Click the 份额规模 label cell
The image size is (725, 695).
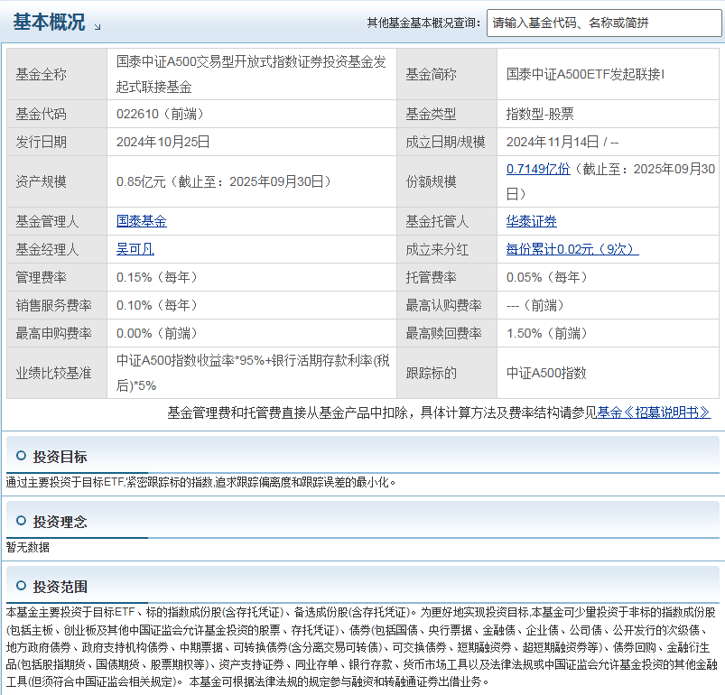(x=447, y=181)
